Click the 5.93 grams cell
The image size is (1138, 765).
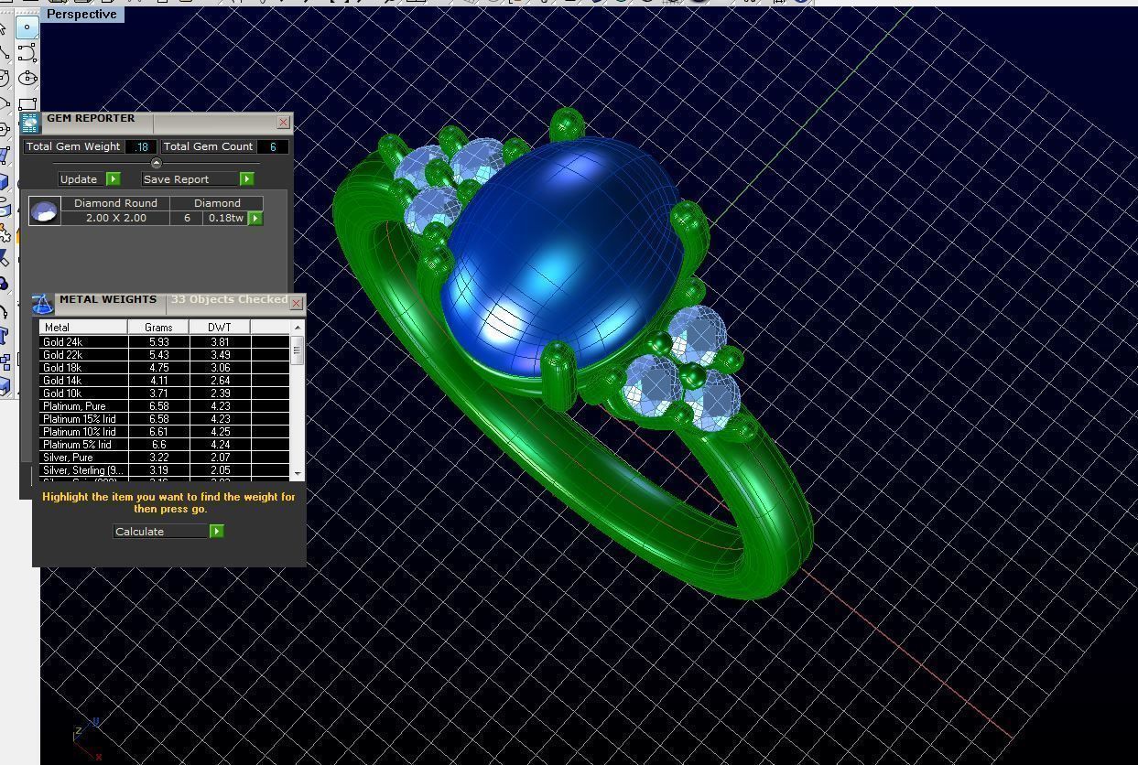click(x=158, y=342)
